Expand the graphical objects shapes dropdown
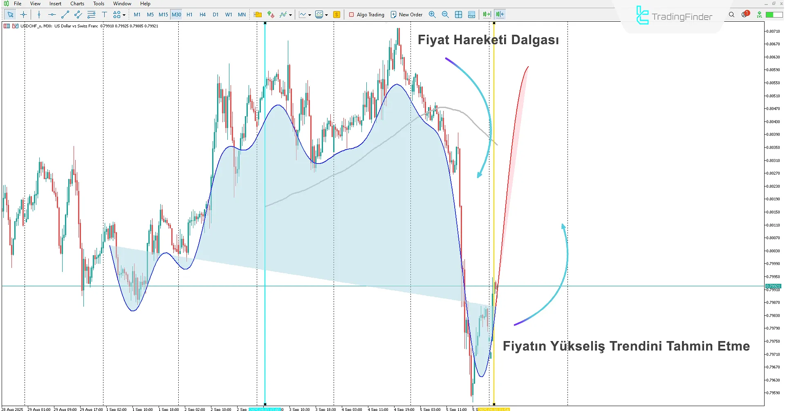Image resolution: width=785 pixels, height=411 pixels. point(124,15)
